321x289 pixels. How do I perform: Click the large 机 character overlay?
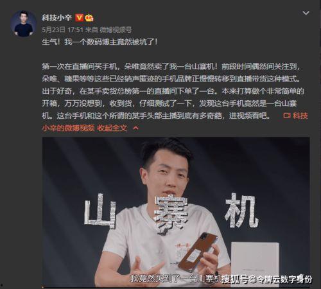coord(241,210)
